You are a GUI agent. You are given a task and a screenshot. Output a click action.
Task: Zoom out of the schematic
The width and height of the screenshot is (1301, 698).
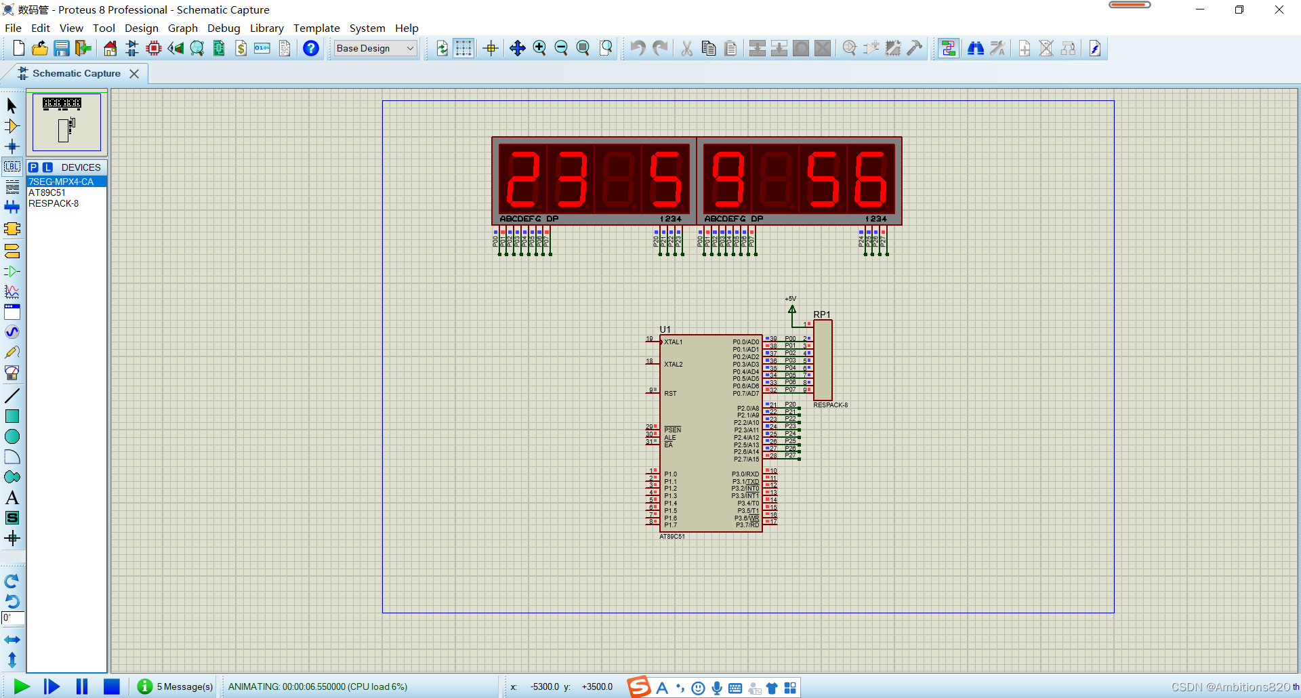pos(561,48)
